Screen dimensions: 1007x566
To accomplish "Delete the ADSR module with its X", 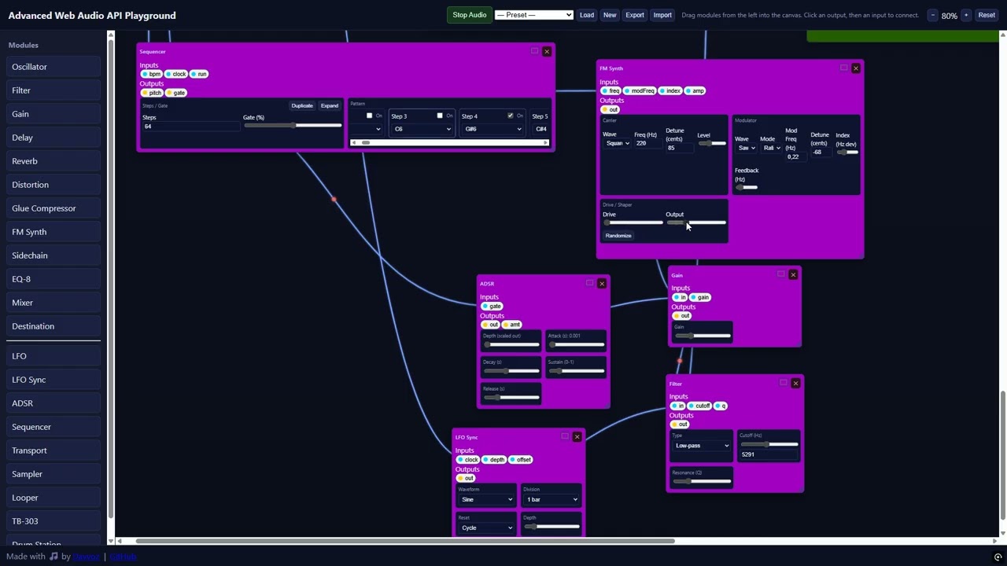I will (x=602, y=284).
